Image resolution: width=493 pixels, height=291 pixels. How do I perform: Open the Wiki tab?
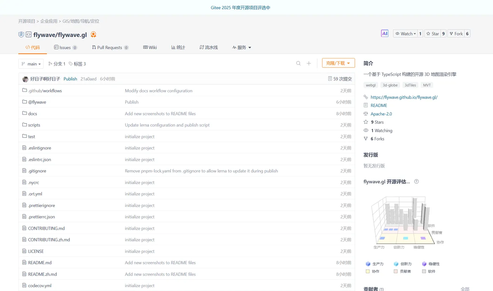(x=150, y=48)
